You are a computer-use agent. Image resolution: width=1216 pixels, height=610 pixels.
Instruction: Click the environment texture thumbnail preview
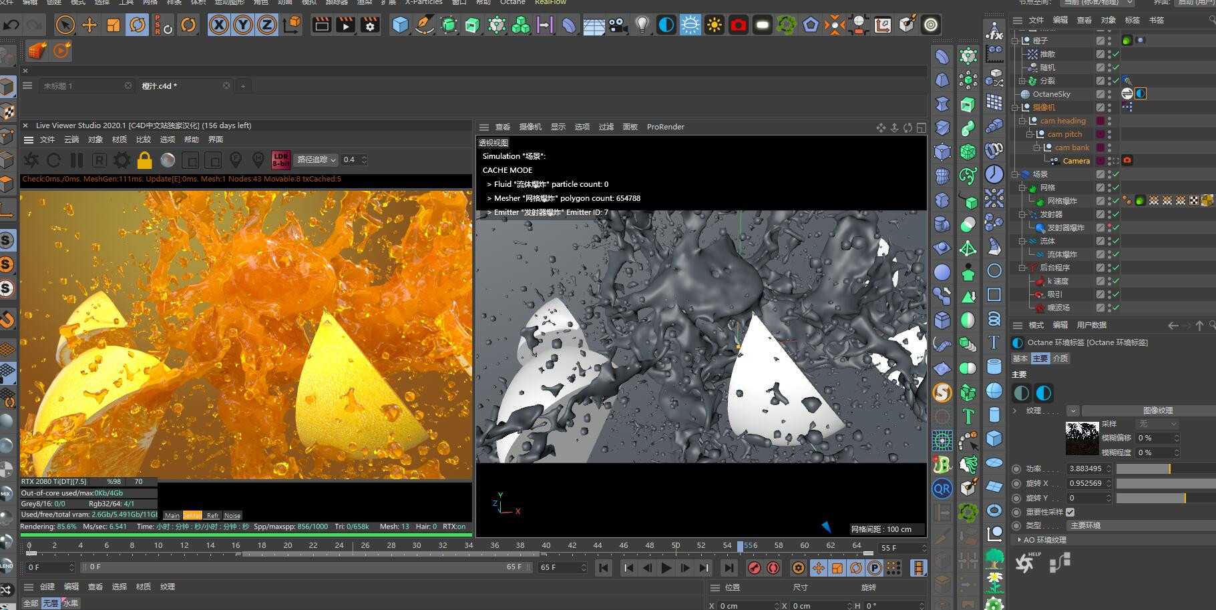(1082, 438)
